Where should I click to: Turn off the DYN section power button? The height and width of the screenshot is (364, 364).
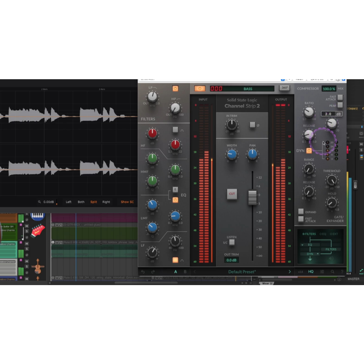(309, 151)
